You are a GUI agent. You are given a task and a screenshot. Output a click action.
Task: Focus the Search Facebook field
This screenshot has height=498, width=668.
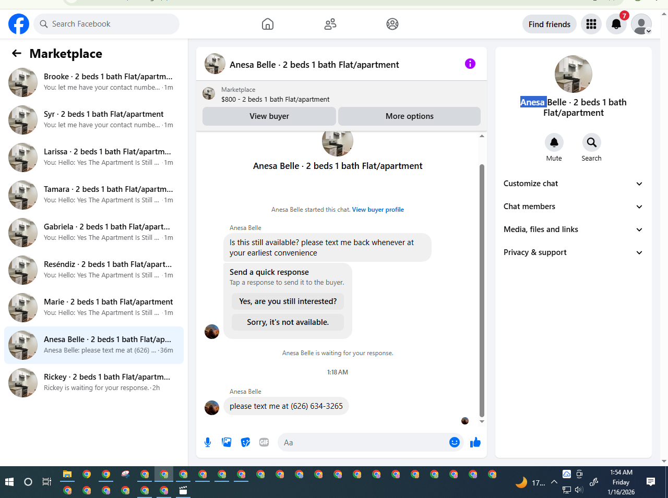click(107, 24)
